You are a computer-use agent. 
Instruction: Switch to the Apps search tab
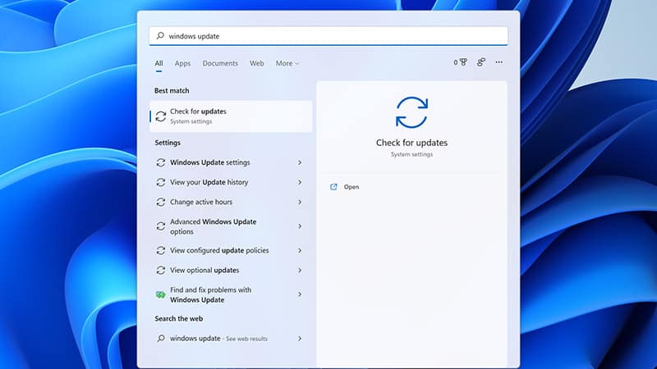click(x=182, y=63)
